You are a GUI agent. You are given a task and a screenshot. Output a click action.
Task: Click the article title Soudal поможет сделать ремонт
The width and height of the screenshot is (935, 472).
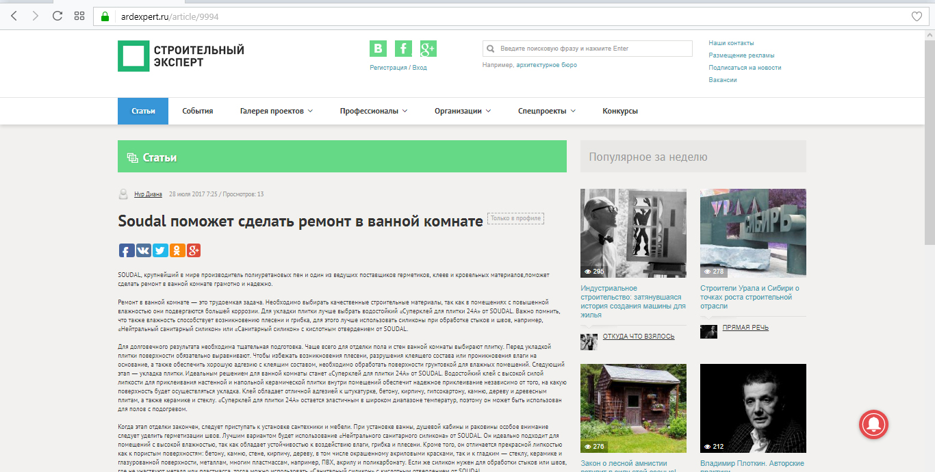pyautogui.click(x=300, y=221)
